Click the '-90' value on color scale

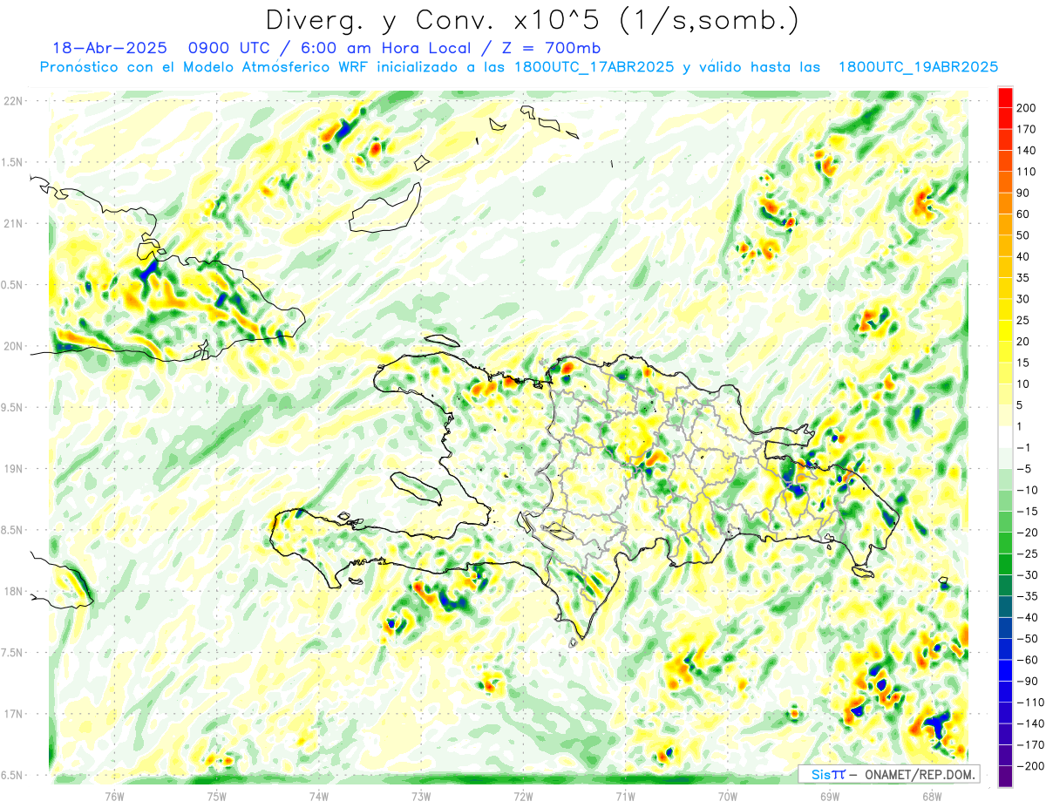pos(1026,682)
